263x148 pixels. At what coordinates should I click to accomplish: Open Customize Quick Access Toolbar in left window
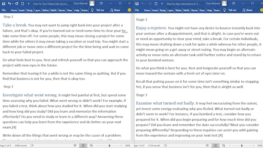point(29,3)
